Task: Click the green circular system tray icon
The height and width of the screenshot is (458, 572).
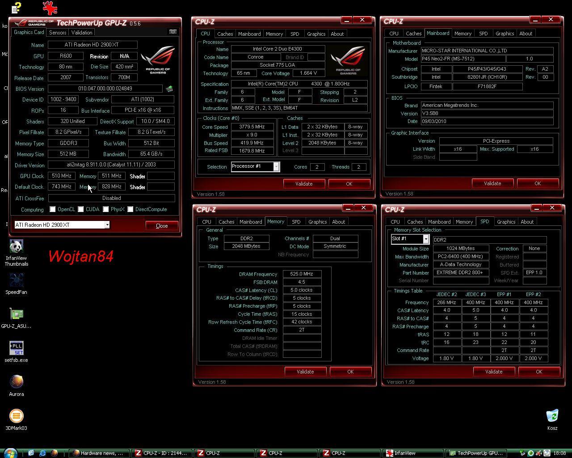Action: click(530, 453)
